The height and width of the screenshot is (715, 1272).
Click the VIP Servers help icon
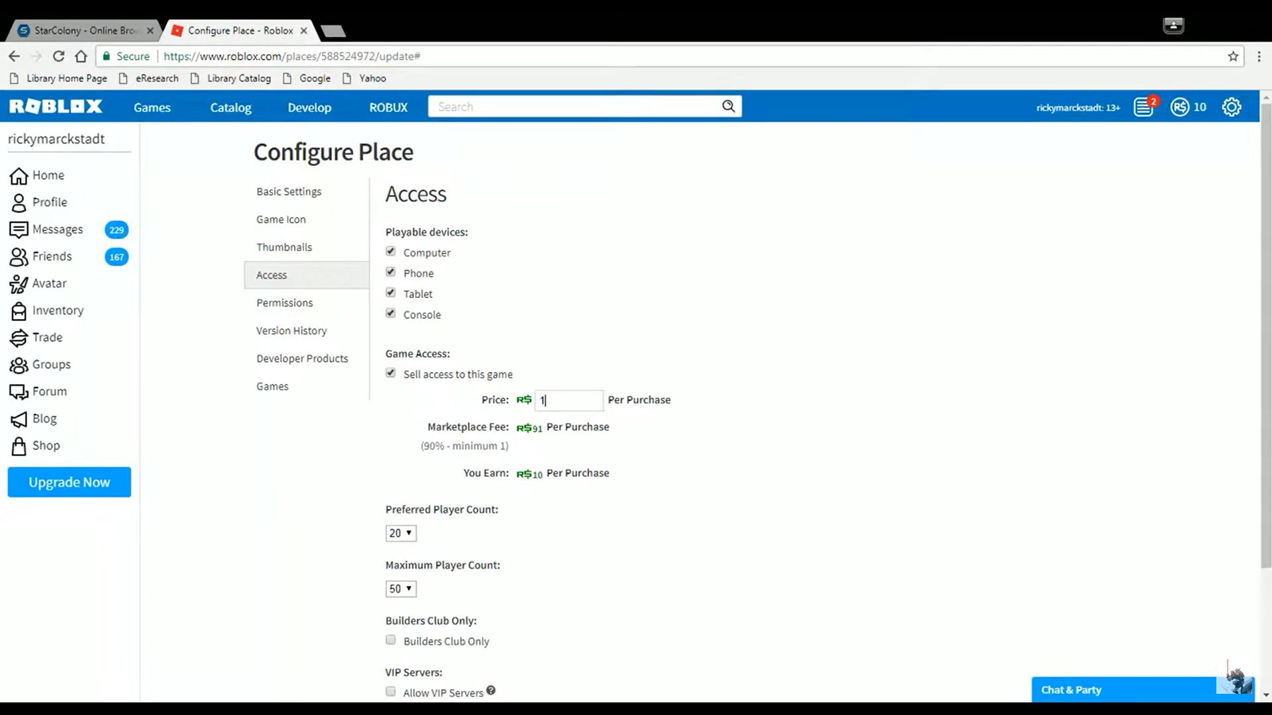point(491,691)
